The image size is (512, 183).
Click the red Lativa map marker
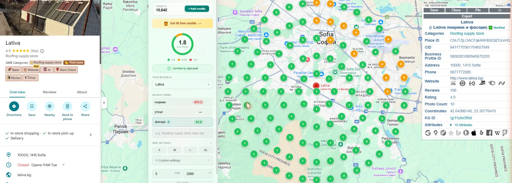pos(316,86)
